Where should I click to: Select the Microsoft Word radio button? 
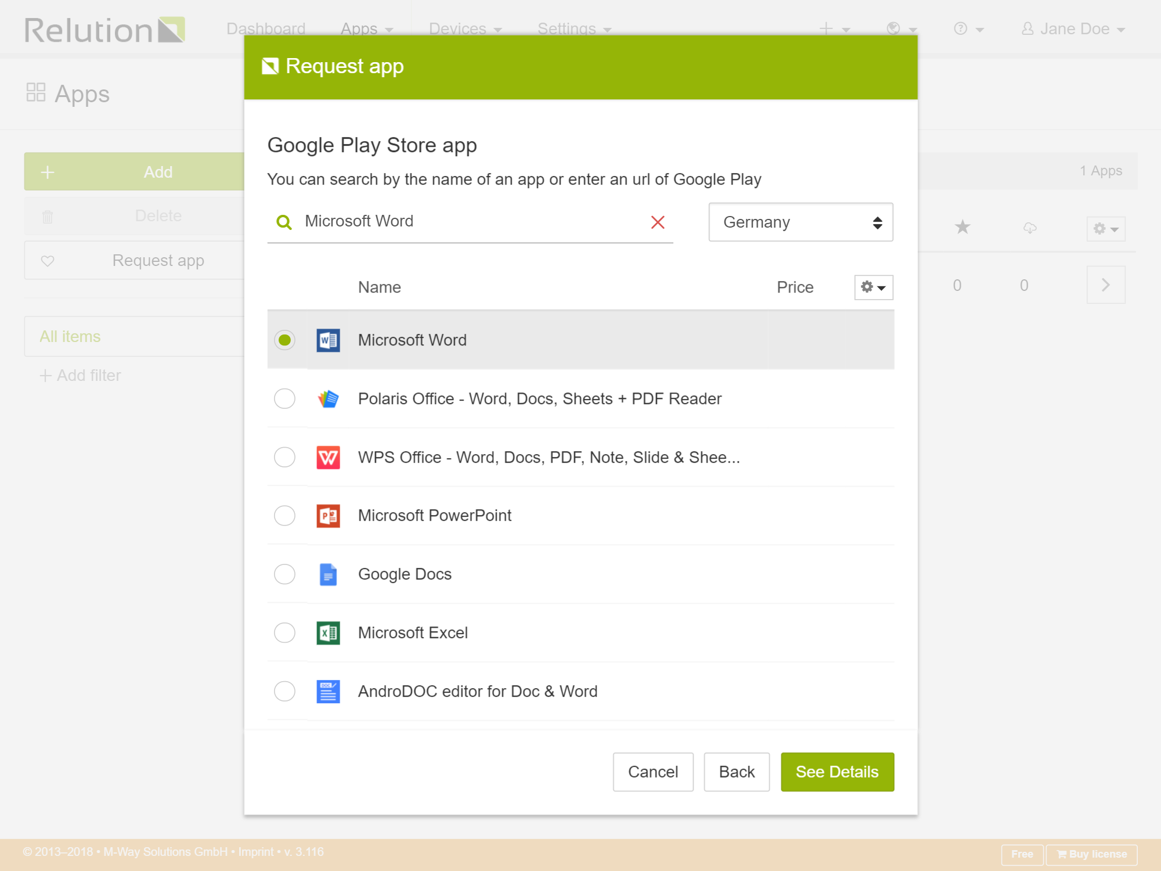(284, 340)
